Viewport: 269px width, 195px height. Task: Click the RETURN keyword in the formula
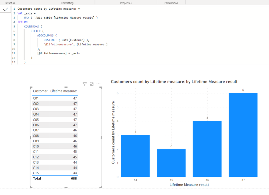[22, 22]
